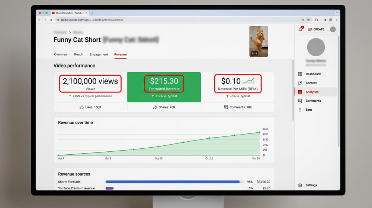Reload the page
This screenshot has width=372, height=208.
[x=51, y=20]
